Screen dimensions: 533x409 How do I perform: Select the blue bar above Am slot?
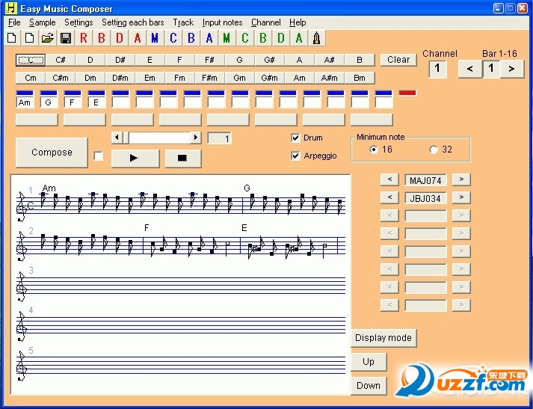[25, 93]
